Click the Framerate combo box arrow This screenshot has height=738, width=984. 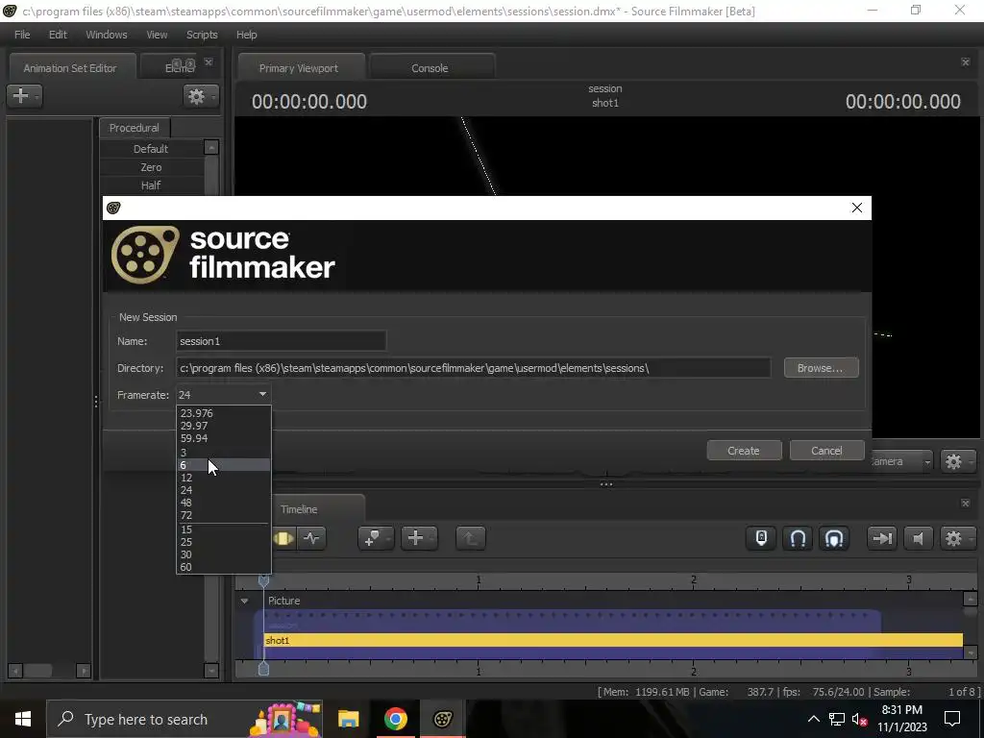[263, 394]
